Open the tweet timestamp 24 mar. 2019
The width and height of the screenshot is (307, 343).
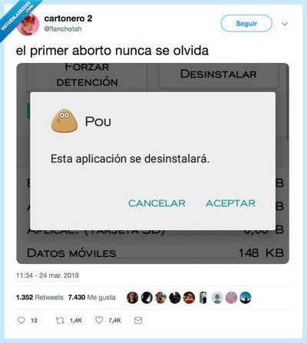[x=48, y=275]
